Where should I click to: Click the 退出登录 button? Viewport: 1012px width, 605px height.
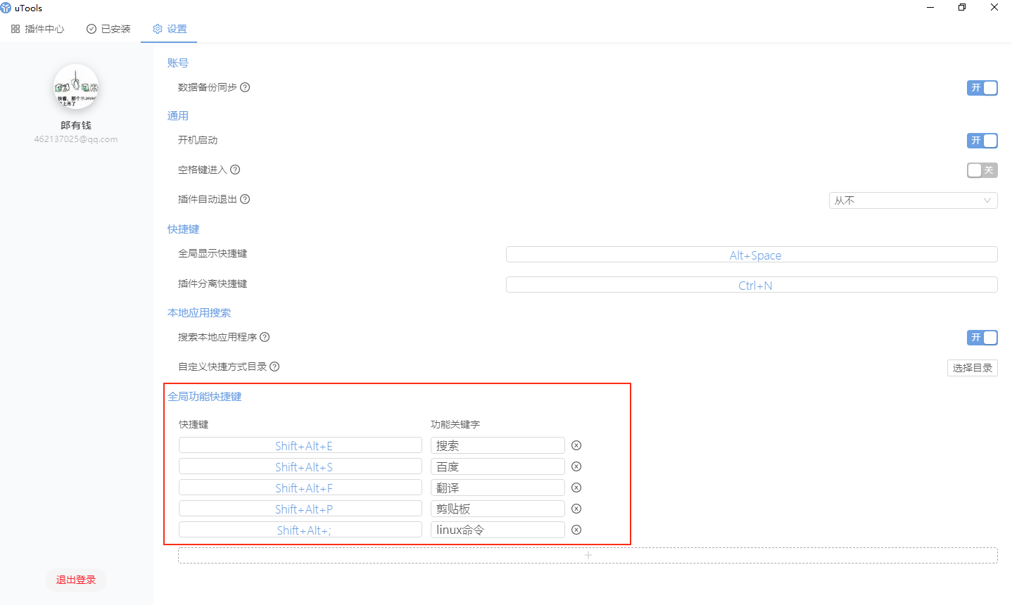pos(75,580)
